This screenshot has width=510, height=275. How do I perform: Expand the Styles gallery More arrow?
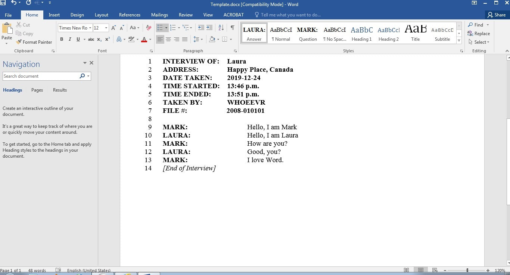[459, 41]
